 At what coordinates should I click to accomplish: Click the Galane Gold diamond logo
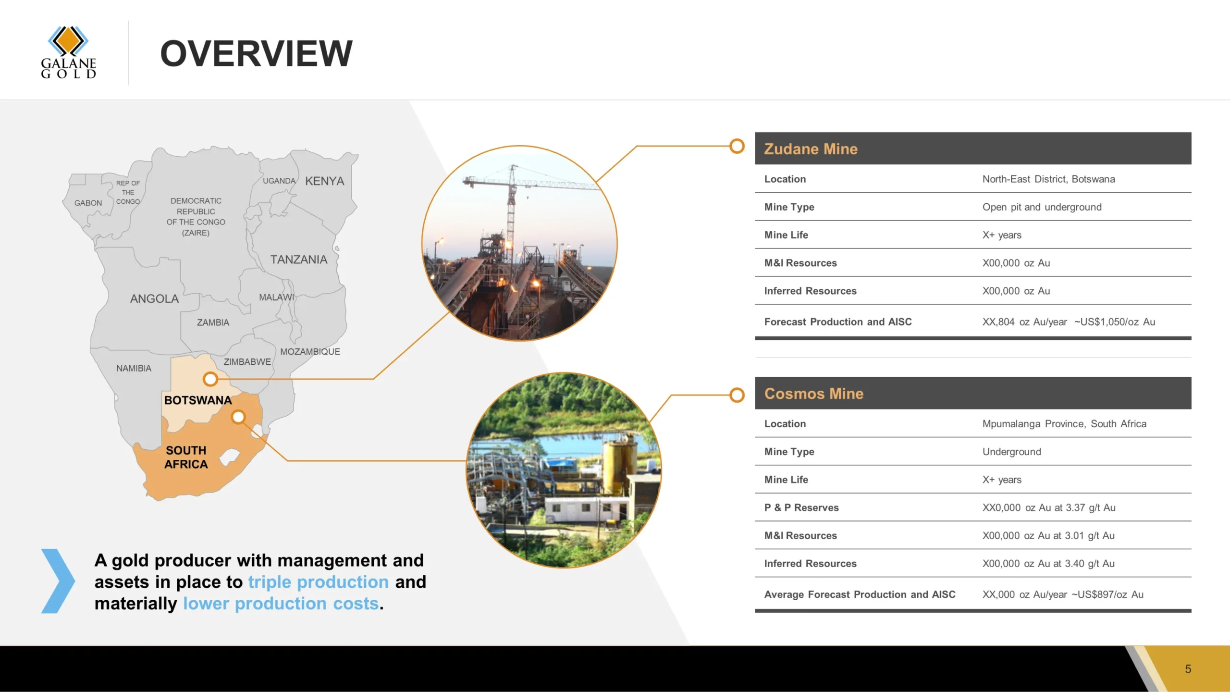coord(68,52)
